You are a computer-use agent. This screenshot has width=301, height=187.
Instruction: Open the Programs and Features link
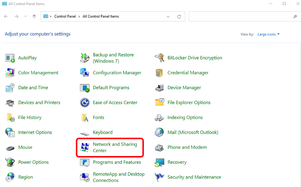click(117, 162)
